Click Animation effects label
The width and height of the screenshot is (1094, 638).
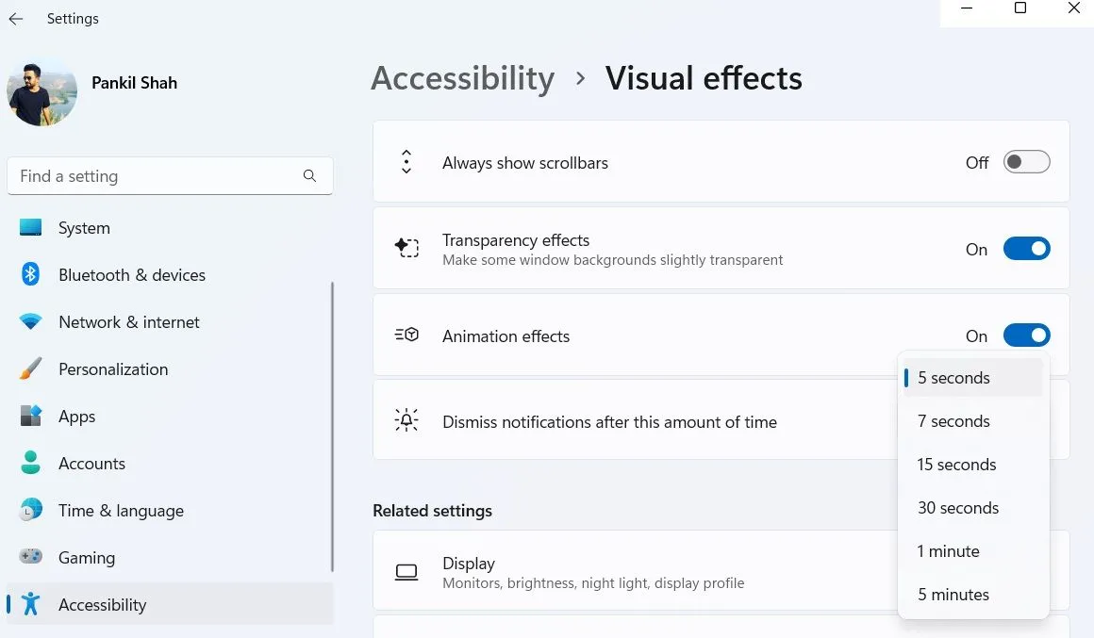point(506,336)
